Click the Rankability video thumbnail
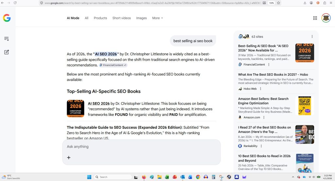 [305, 135]
